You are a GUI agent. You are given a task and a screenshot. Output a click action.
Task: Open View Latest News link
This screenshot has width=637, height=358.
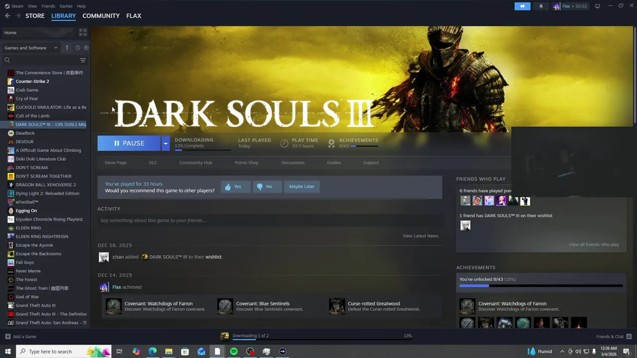421,236
